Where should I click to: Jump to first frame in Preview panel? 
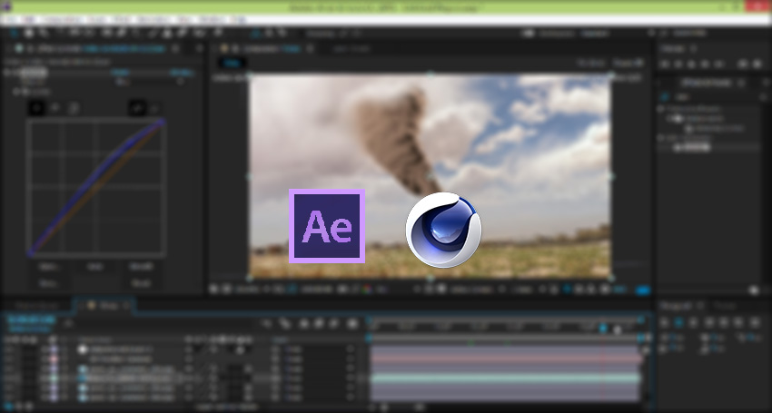[665, 64]
